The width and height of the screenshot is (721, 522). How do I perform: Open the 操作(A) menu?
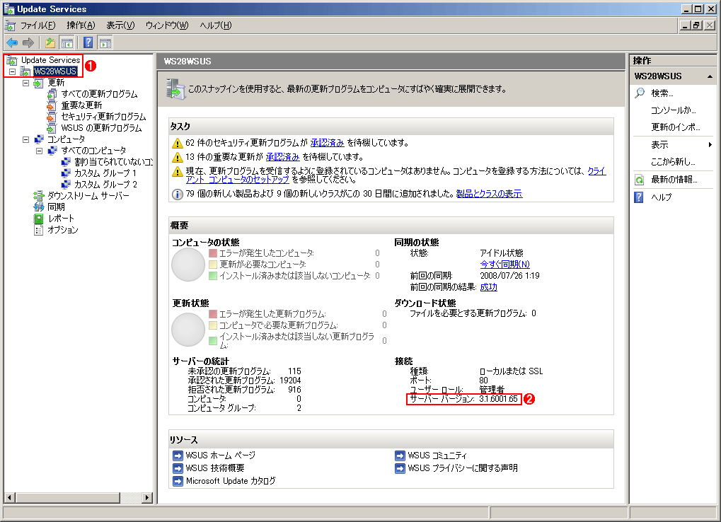click(x=81, y=25)
